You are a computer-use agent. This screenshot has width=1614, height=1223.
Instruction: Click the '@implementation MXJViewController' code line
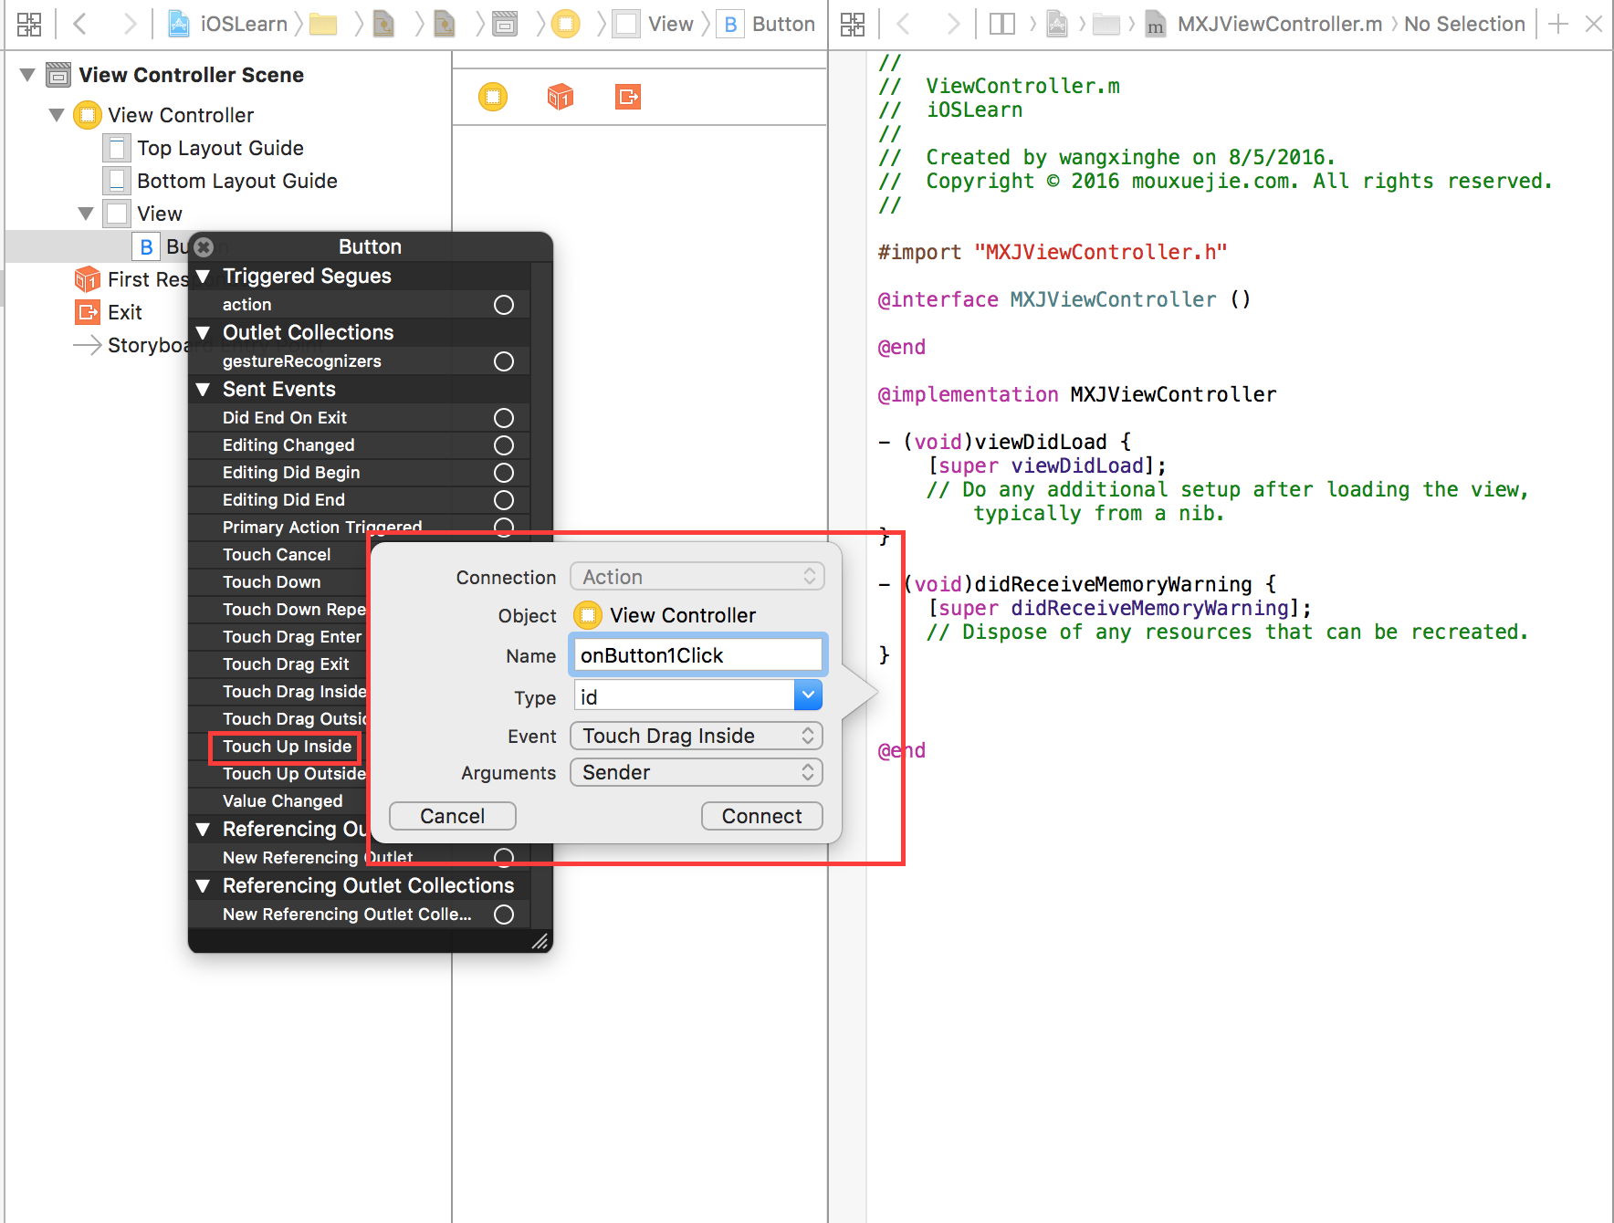(x=1077, y=394)
